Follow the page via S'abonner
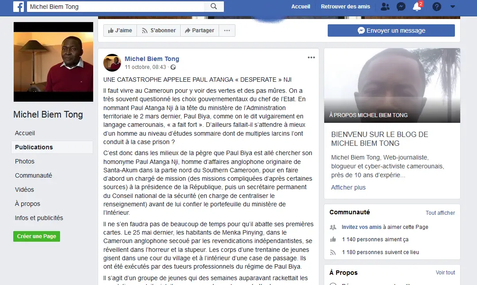The width and height of the screenshot is (477, 285). point(159,30)
